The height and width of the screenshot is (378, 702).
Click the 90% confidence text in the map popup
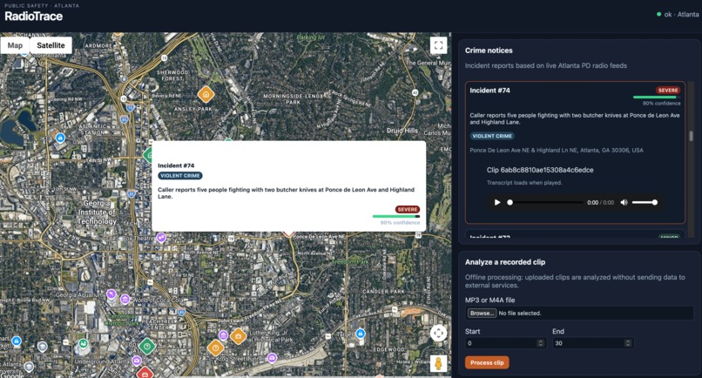pos(401,223)
